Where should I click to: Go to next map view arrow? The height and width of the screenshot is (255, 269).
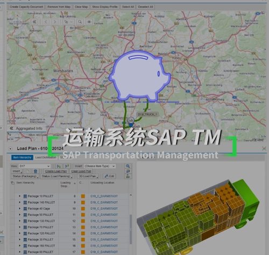[55, 22]
